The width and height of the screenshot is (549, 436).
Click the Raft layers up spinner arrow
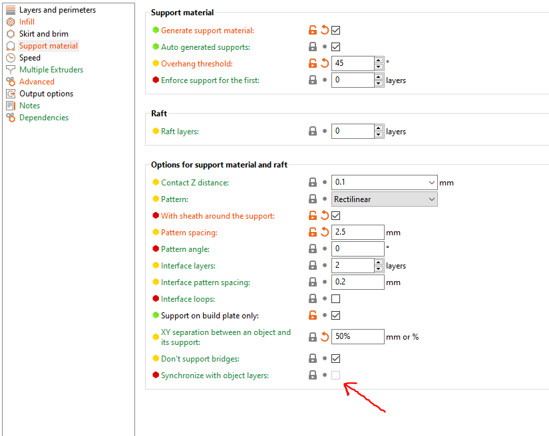(379, 128)
